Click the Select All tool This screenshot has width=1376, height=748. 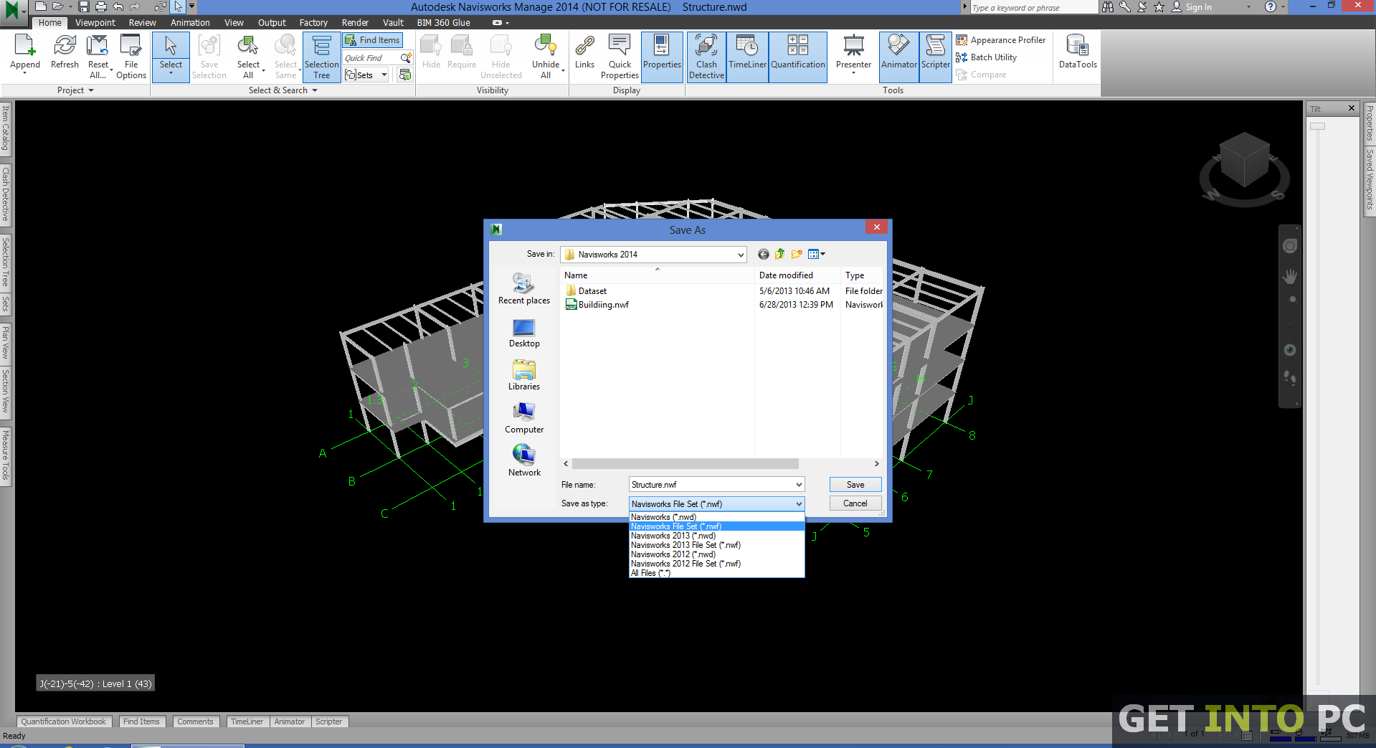tap(248, 57)
